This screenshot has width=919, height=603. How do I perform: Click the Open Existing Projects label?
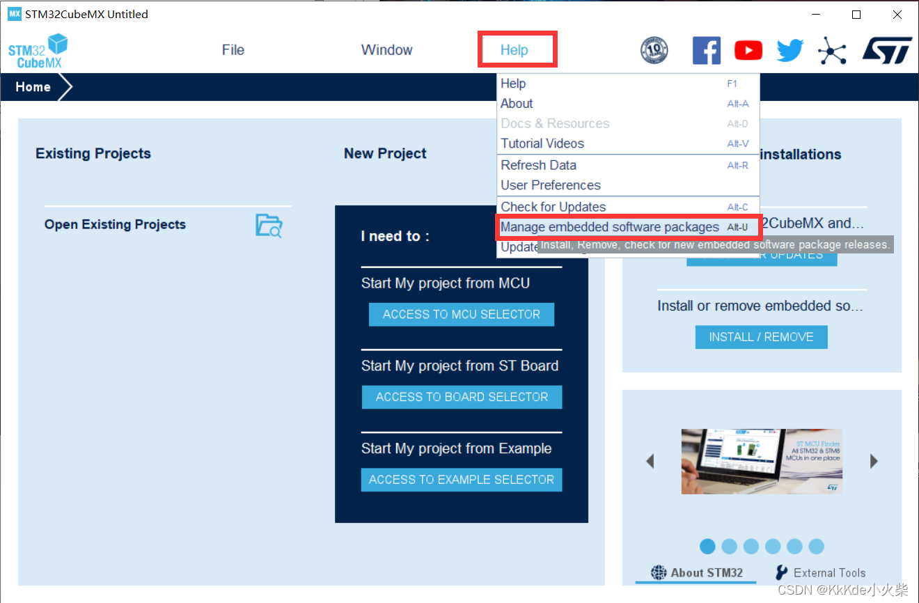115,225
